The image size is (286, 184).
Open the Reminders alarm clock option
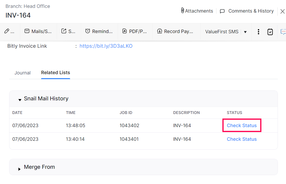pyautogui.click(x=99, y=31)
